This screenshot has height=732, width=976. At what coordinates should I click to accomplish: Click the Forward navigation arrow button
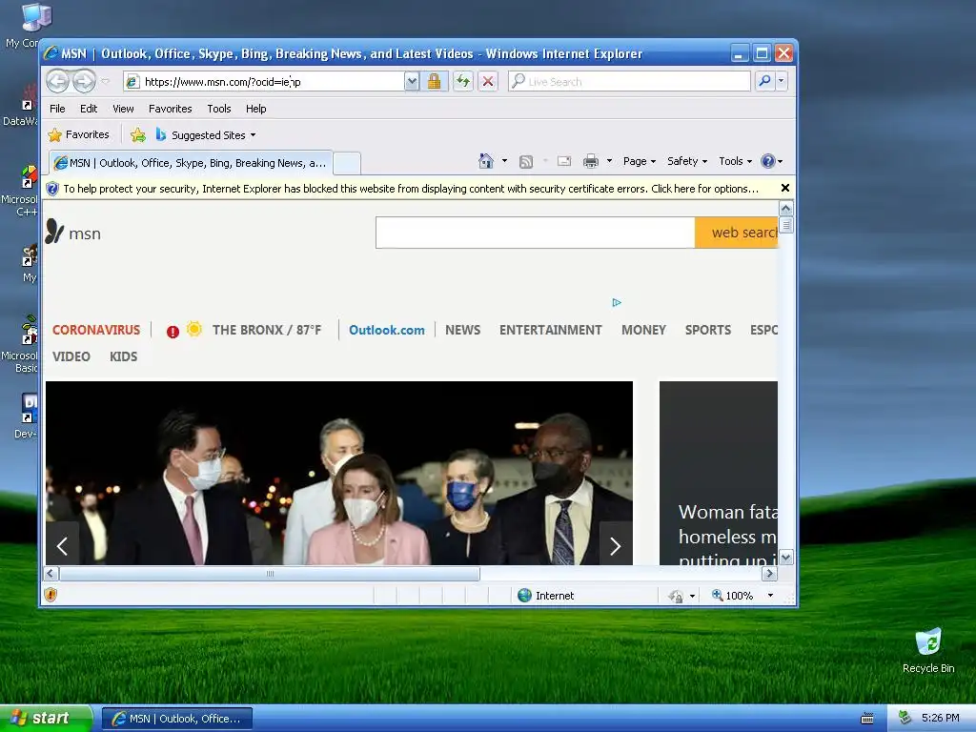point(84,81)
